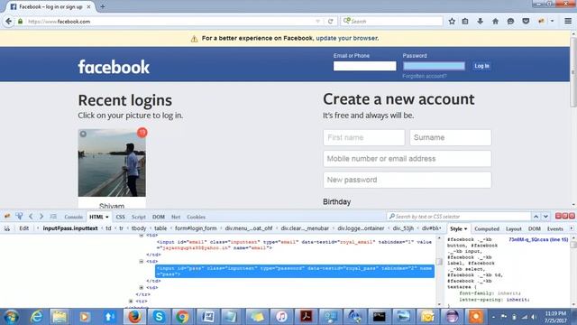Click the Edit button in the HTML panel
The image size is (577, 325).
click(x=24, y=228)
